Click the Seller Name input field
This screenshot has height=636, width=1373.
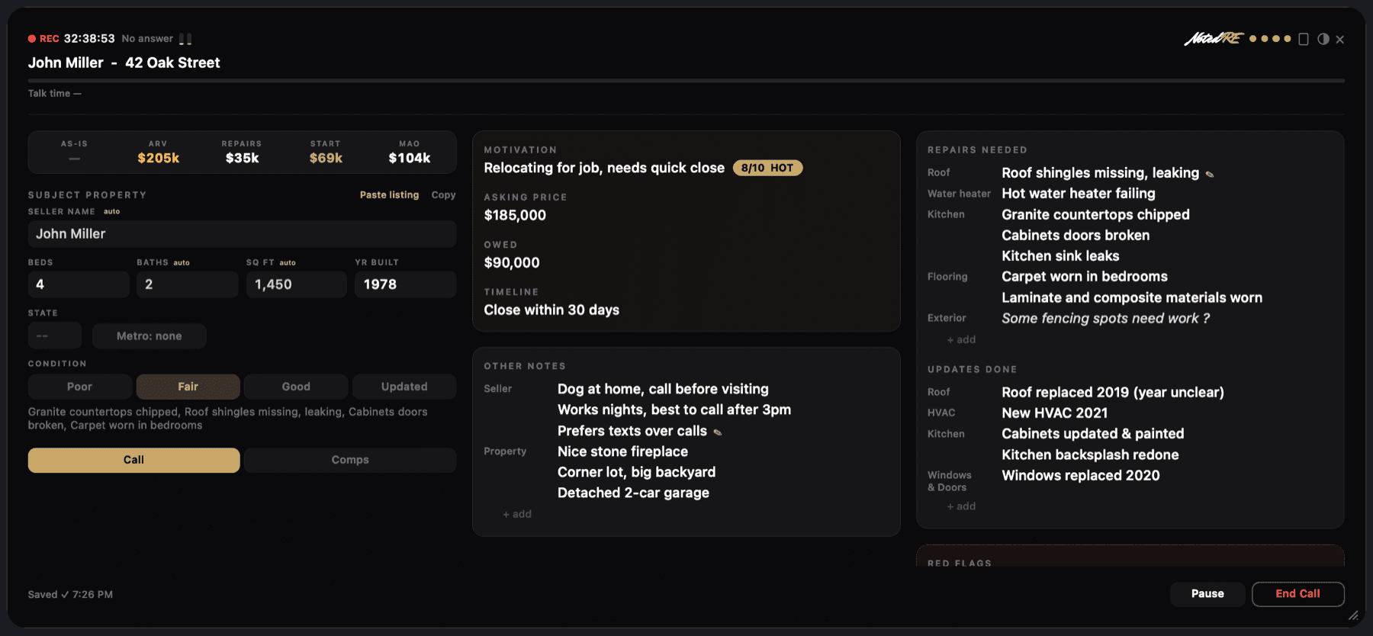pos(243,234)
